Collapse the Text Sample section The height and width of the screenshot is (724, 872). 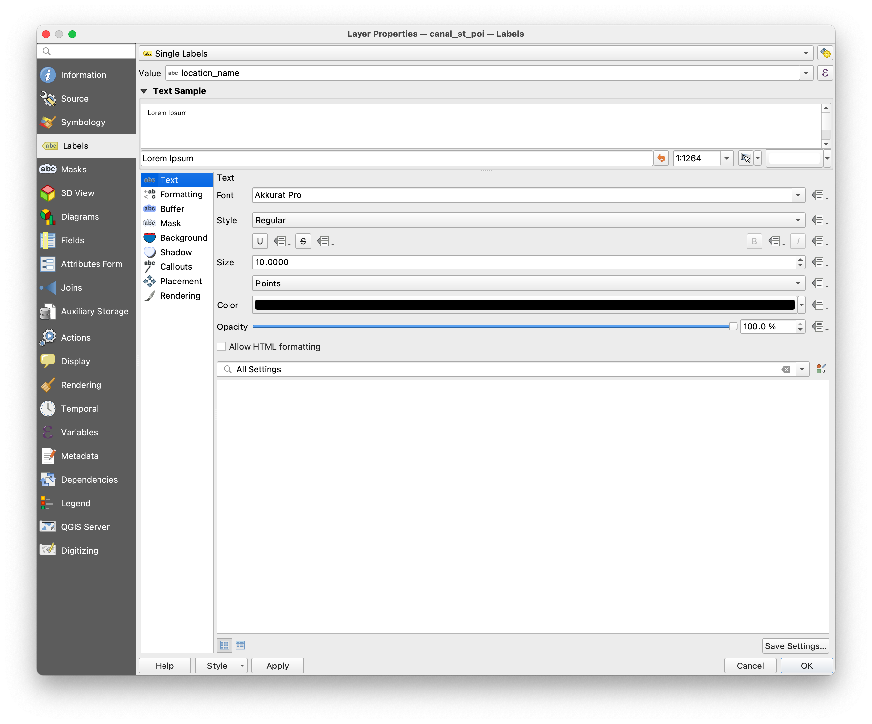[x=144, y=91]
